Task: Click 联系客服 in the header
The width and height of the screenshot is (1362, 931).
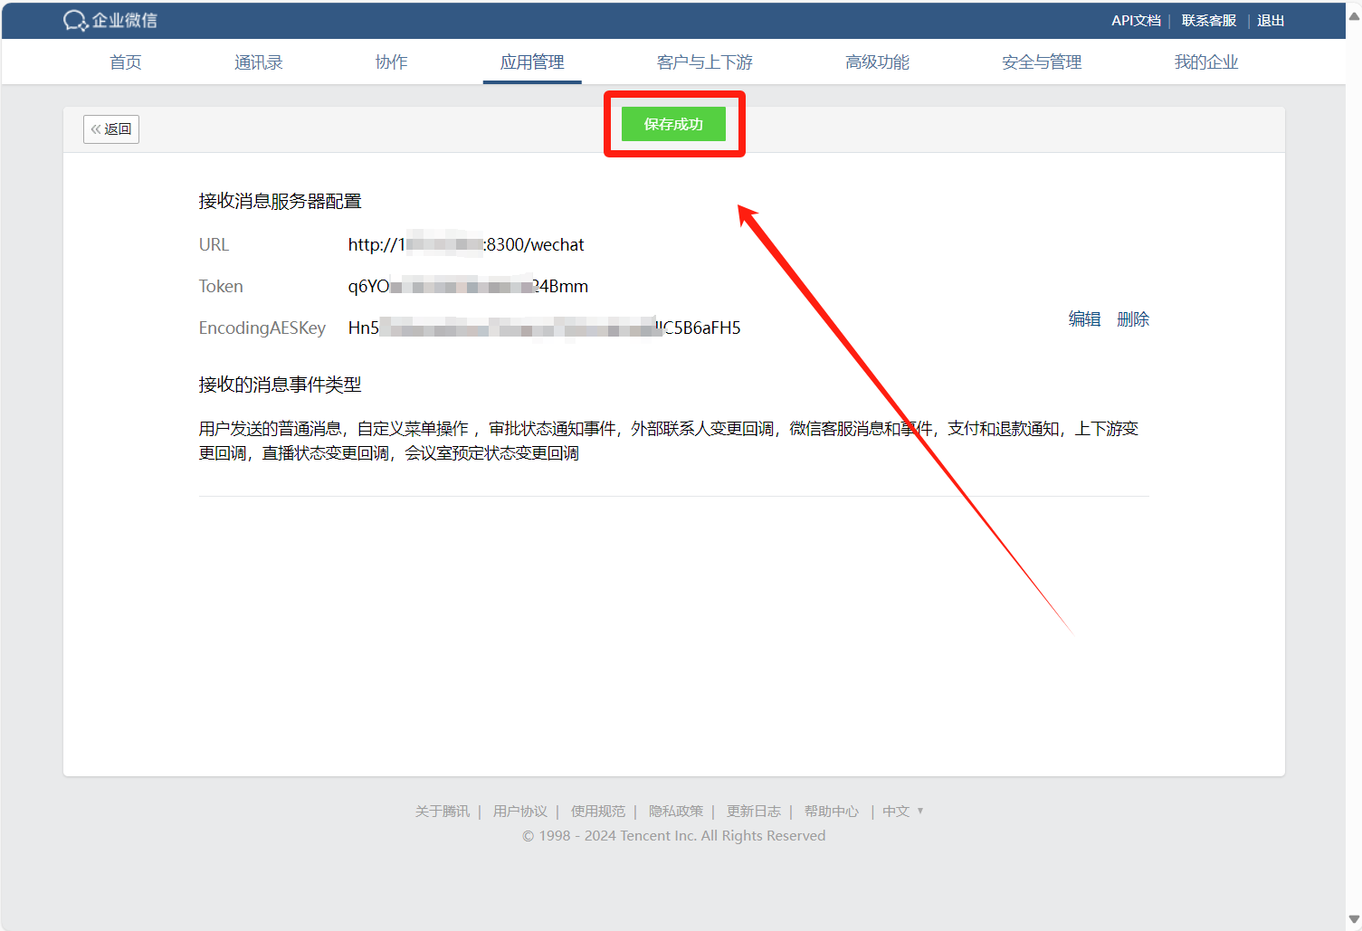Action: [x=1208, y=21]
